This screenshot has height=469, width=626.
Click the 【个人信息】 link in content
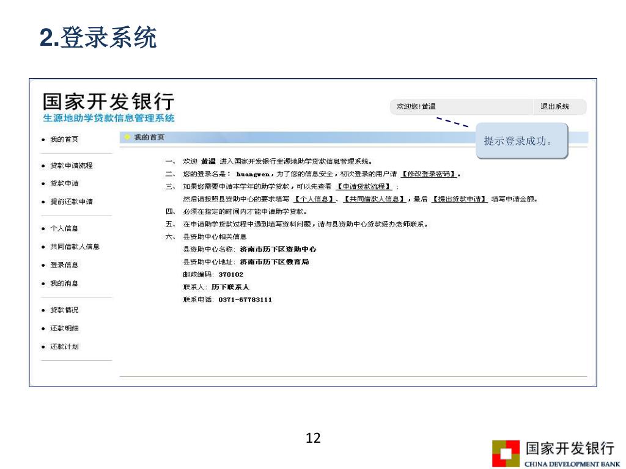314,199
